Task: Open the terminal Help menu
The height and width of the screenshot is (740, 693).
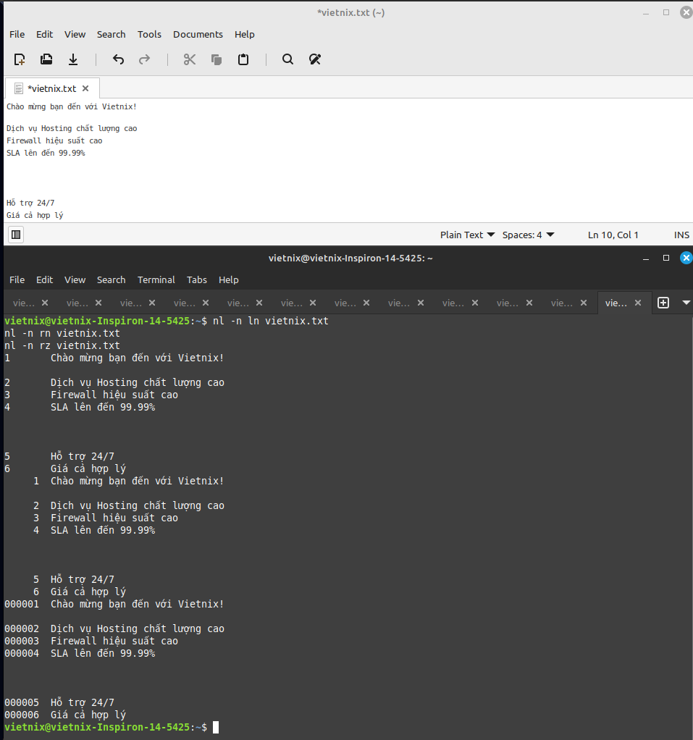Action: (x=229, y=280)
